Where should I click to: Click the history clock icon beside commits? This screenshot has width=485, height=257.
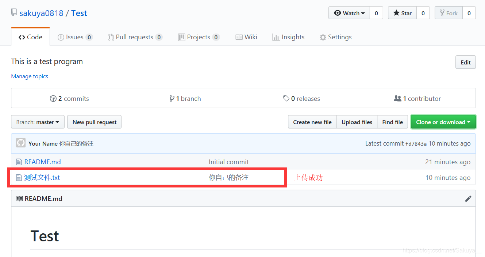[x=53, y=99]
